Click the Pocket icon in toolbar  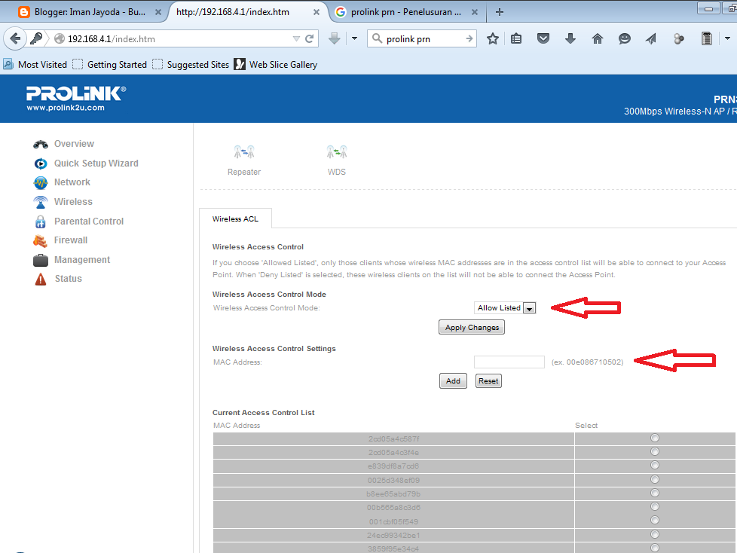[543, 38]
